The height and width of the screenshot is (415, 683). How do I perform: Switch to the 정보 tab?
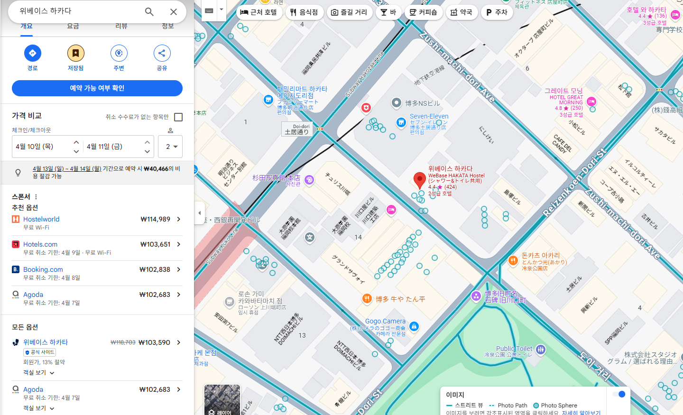(168, 28)
